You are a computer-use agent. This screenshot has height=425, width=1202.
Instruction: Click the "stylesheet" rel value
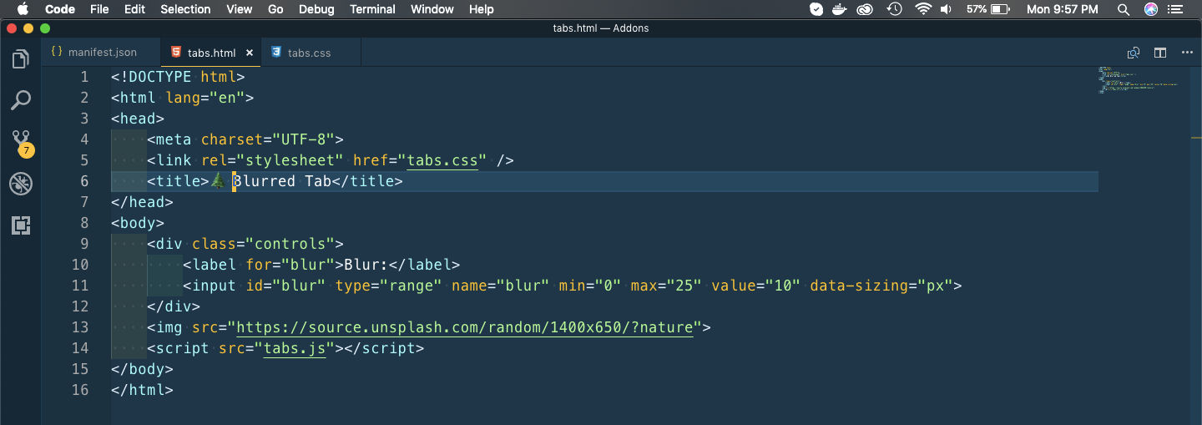pos(290,160)
